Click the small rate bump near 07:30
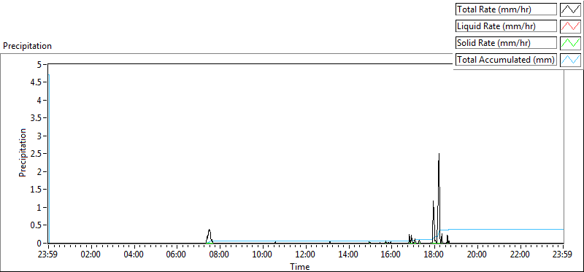 (210, 230)
